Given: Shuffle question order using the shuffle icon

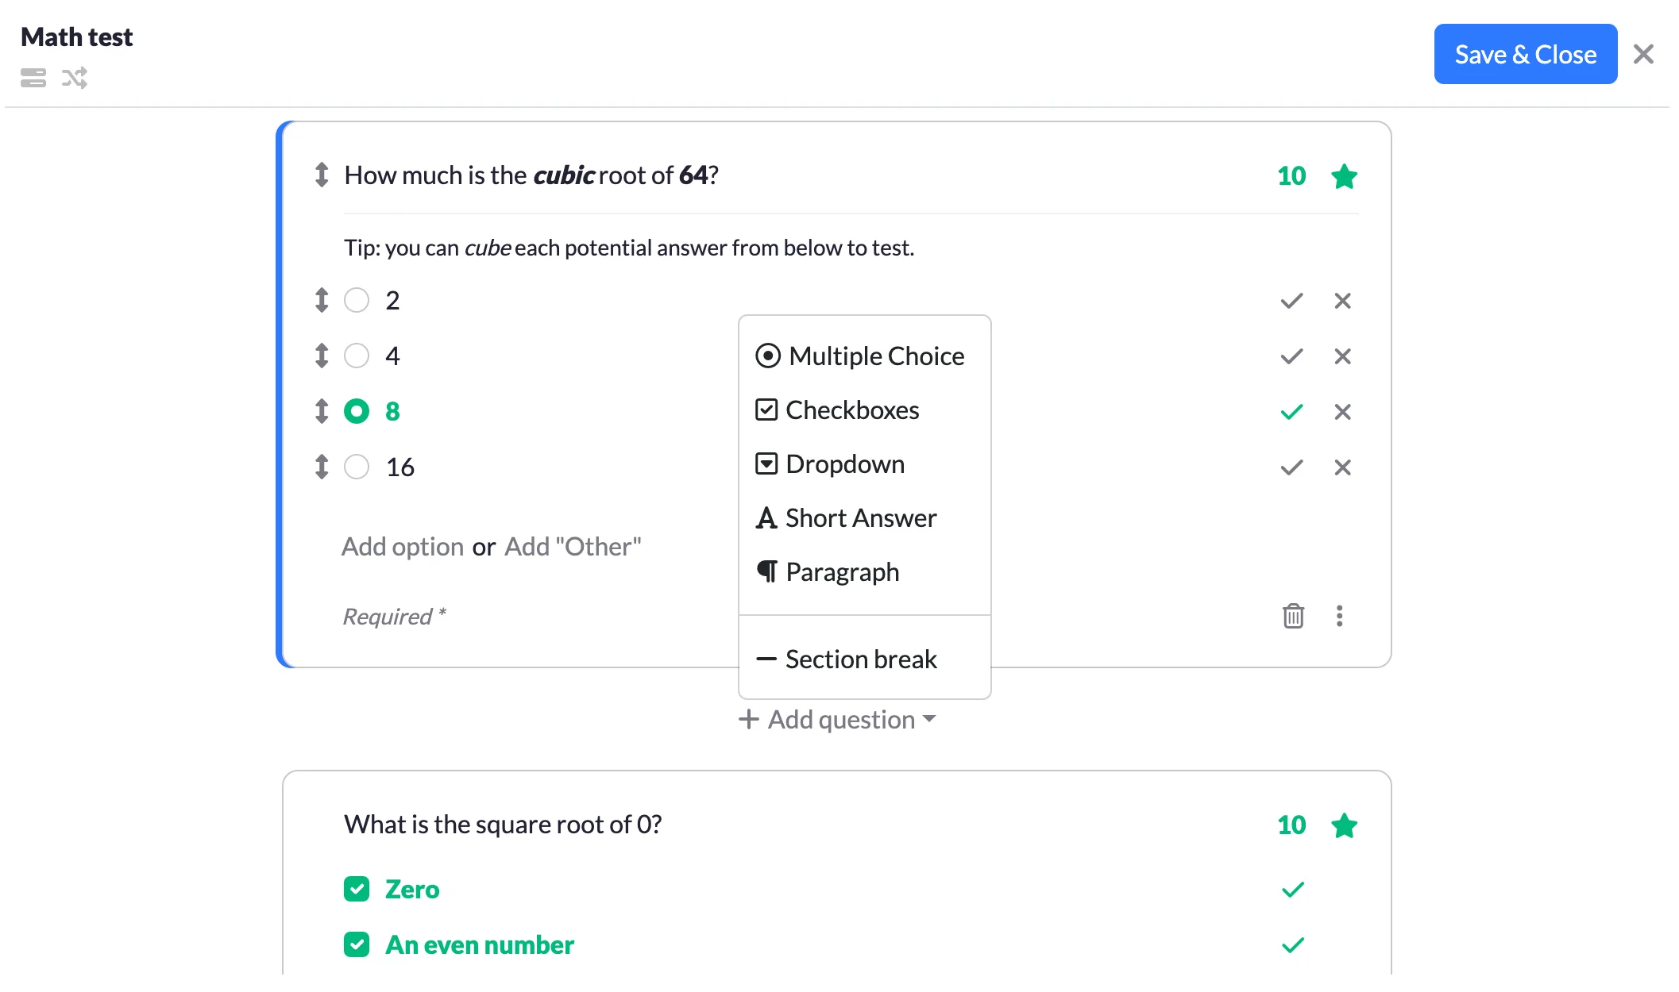Looking at the screenshot, I should (x=74, y=79).
